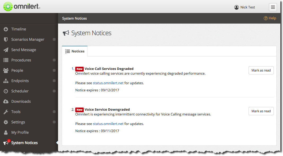283x156 pixels.
Task: Open Timeline from the sidebar
Action: 29,29
